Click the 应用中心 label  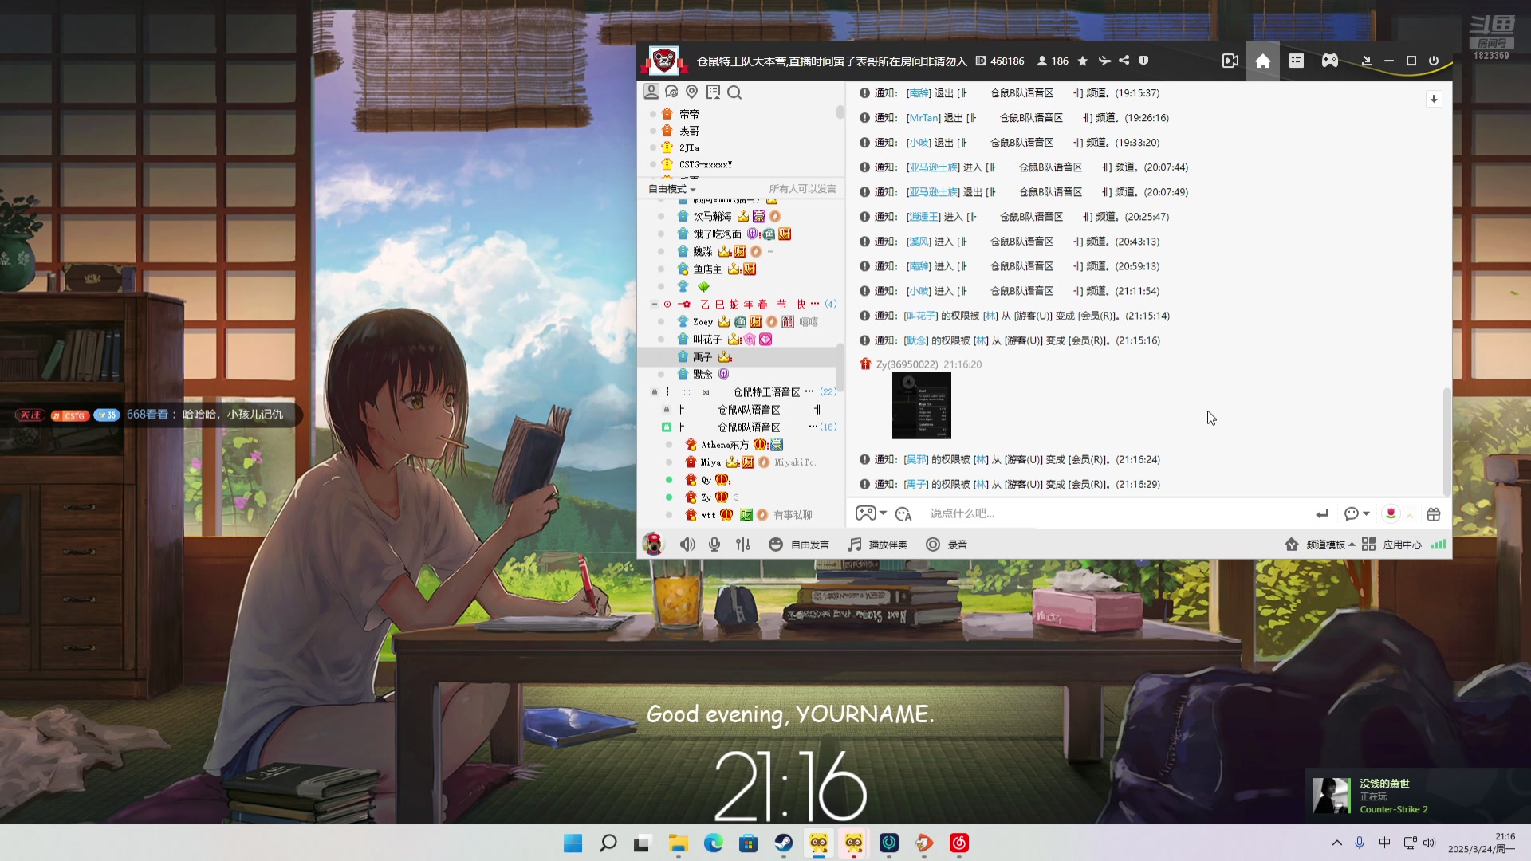pos(1403,545)
